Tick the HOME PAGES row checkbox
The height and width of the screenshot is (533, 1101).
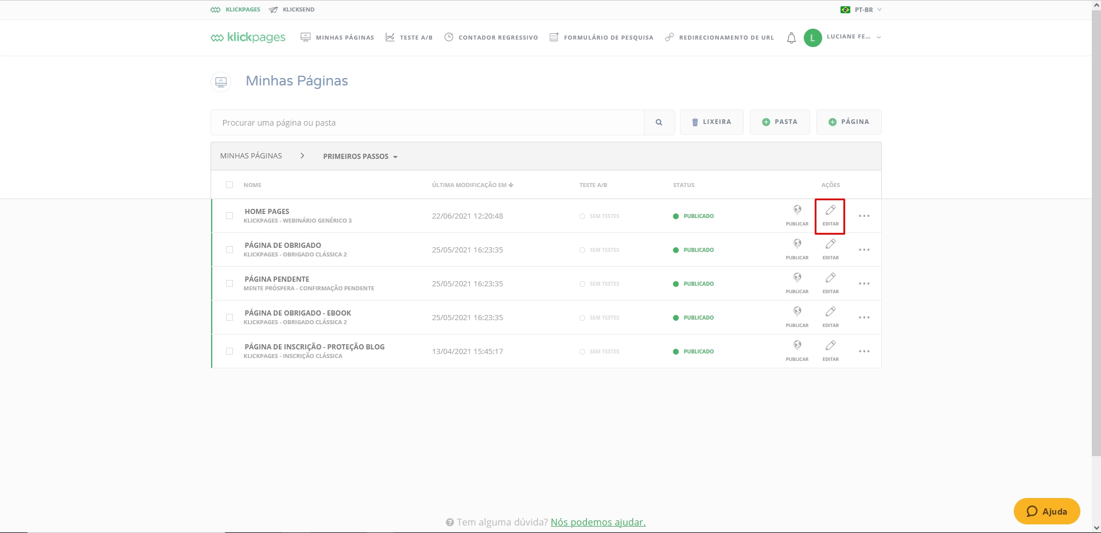click(229, 216)
